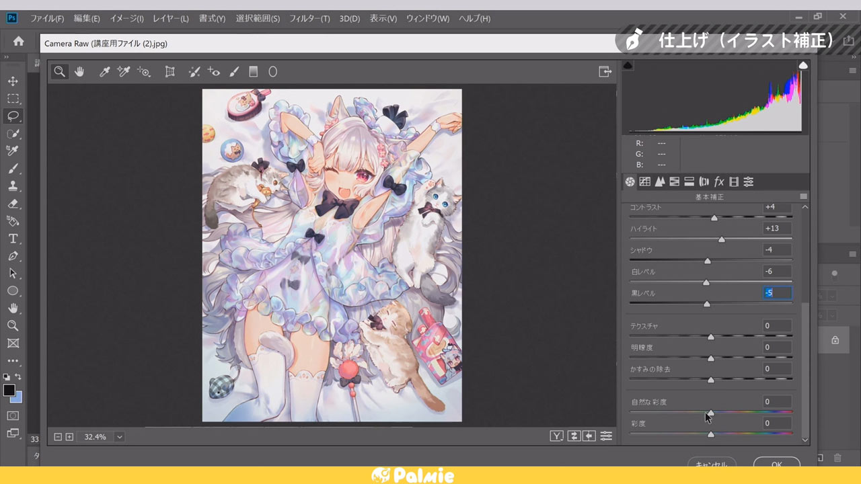Screen dimensions: 861x484
Task: Click the 白レベル slider handle
Action: pyautogui.click(x=706, y=282)
